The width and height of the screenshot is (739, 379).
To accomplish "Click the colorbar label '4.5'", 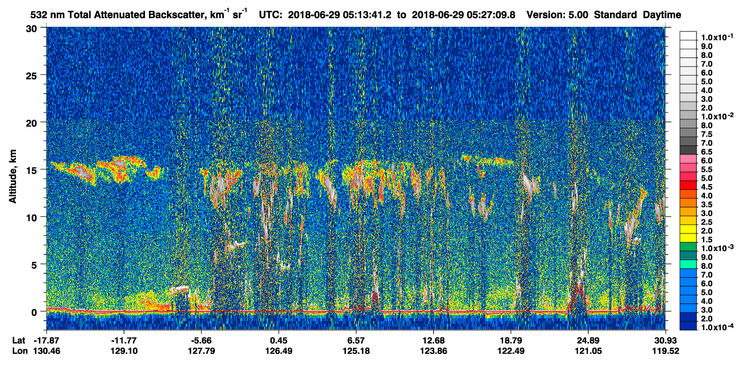I will tap(707, 187).
